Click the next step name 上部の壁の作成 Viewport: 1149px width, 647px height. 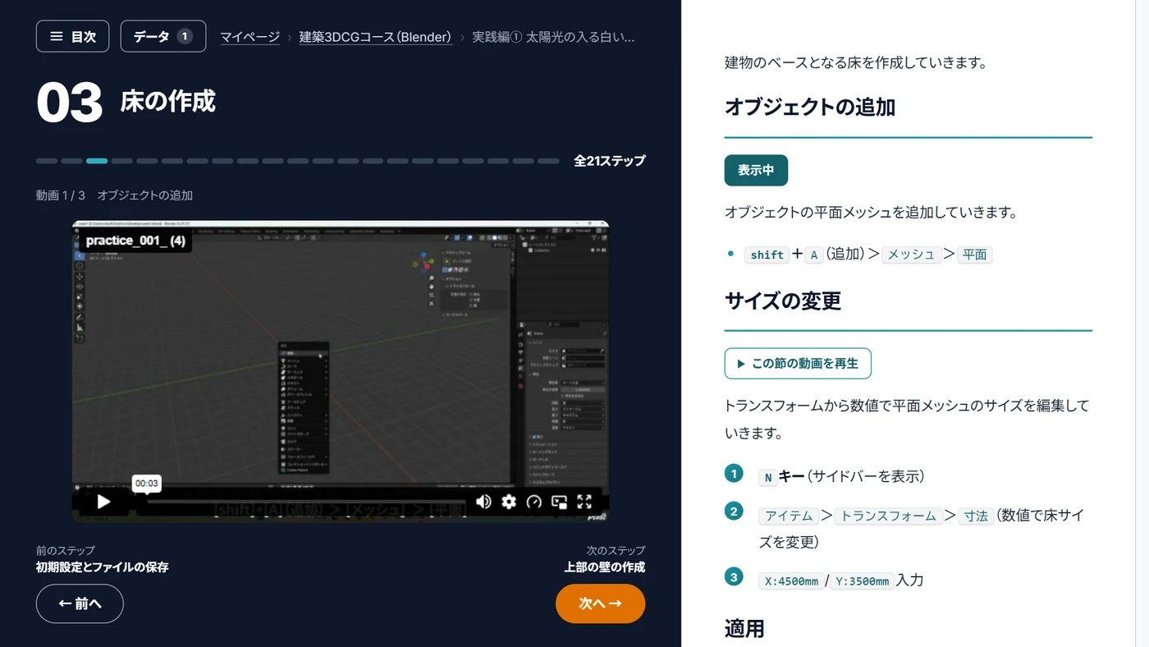pos(604,567)
